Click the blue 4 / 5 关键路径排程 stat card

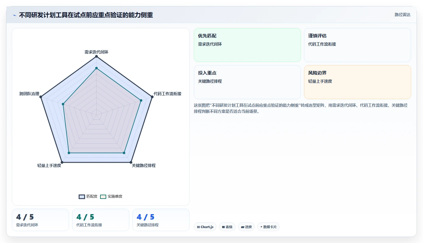tap(161, 220)
